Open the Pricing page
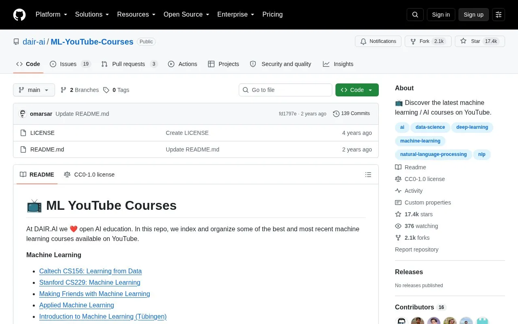This screenshot has height=324, width=518. [x=272, y=15]
